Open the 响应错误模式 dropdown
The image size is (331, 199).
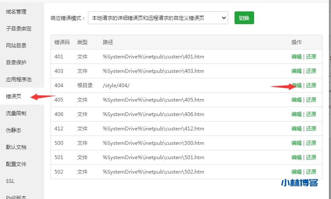click(158, 18)
